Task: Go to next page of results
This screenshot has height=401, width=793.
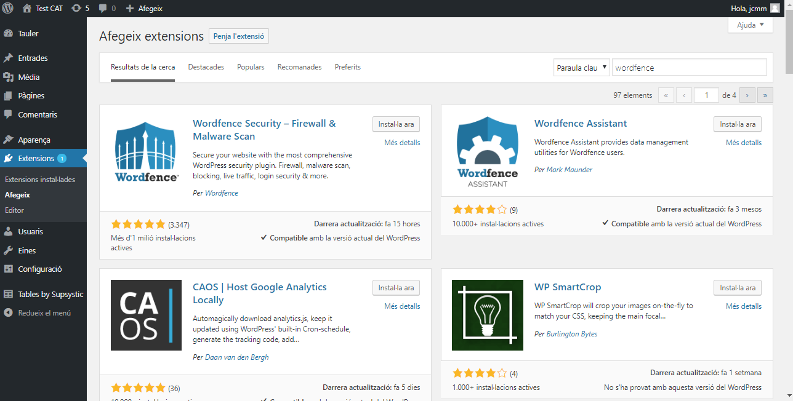Action: click(x=747, y=95)
